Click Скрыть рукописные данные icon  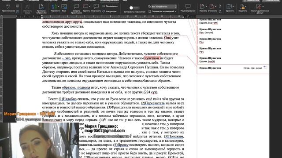click(259, 7)
